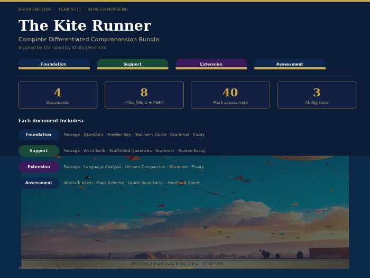Click 'Grade Boundaries' in Assessment row
Screen dimensions: 370x278
click(x=145, y=183)
